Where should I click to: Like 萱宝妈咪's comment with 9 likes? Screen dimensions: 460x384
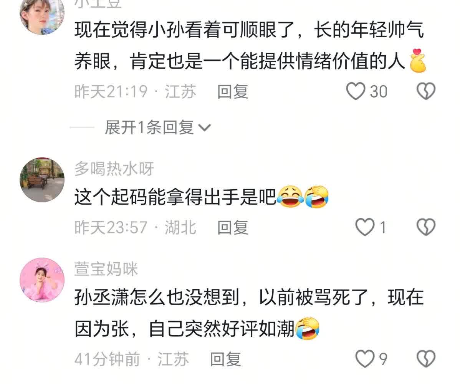tap(365, 359)
